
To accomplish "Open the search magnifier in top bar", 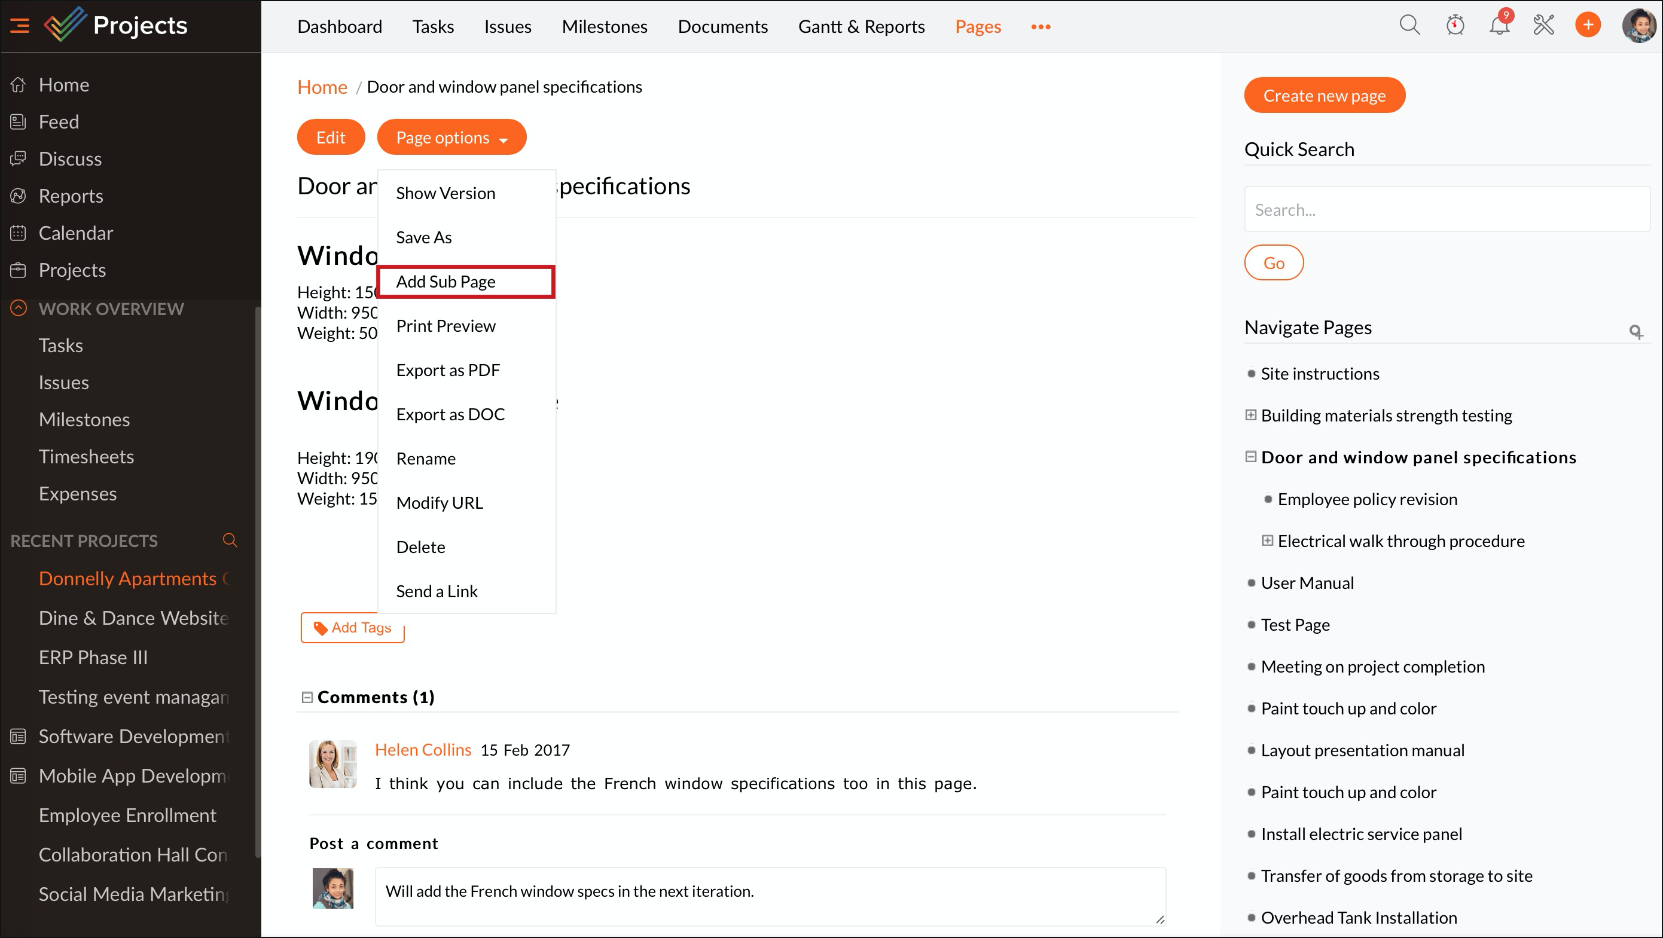I will [1409, 26].
